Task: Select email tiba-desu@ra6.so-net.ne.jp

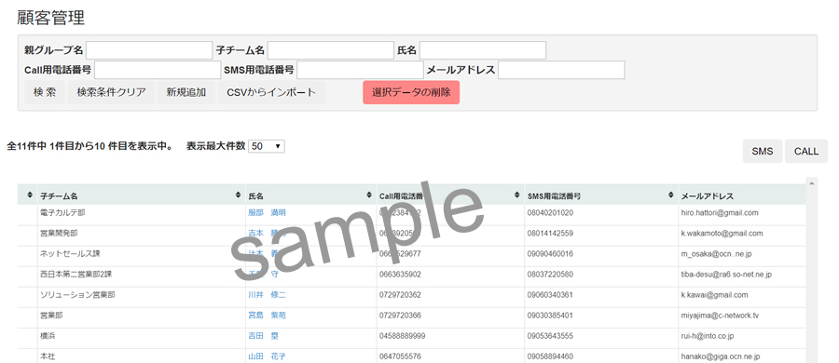Action: [x=726, y=275]
